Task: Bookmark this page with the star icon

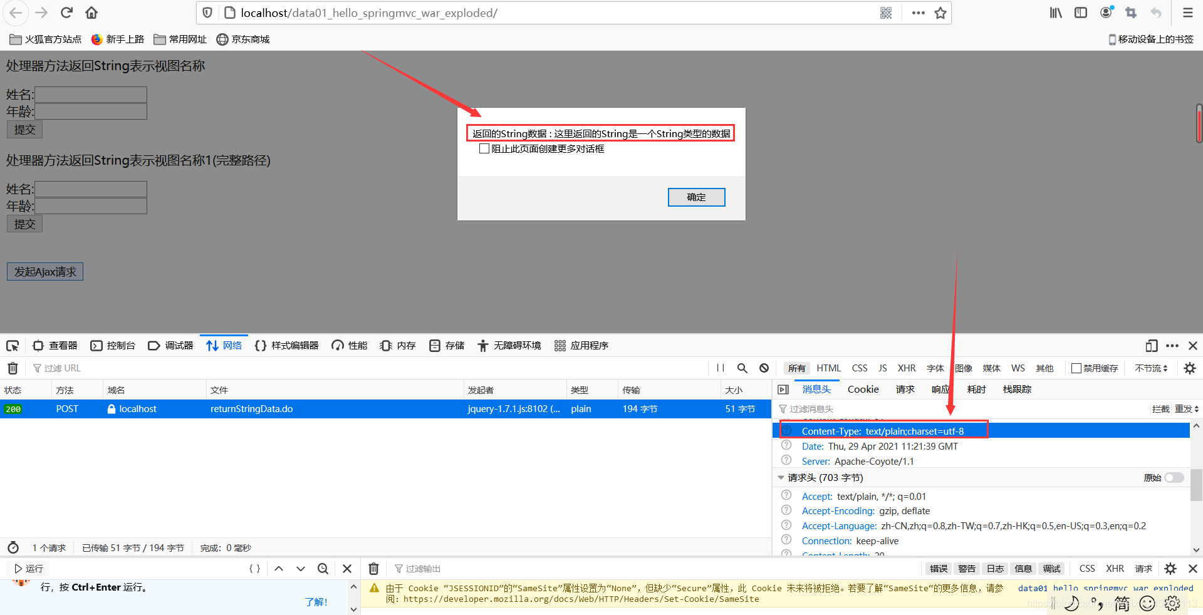Action: pyautogui.click(x=940, y=13)
